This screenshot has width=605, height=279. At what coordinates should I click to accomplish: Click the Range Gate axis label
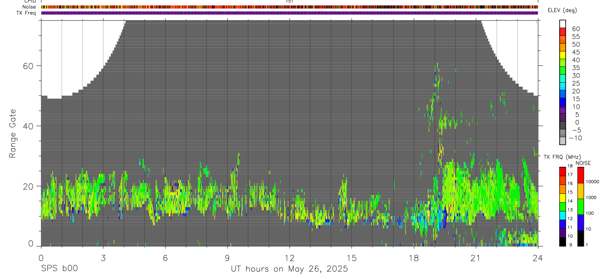coord(12,133)
